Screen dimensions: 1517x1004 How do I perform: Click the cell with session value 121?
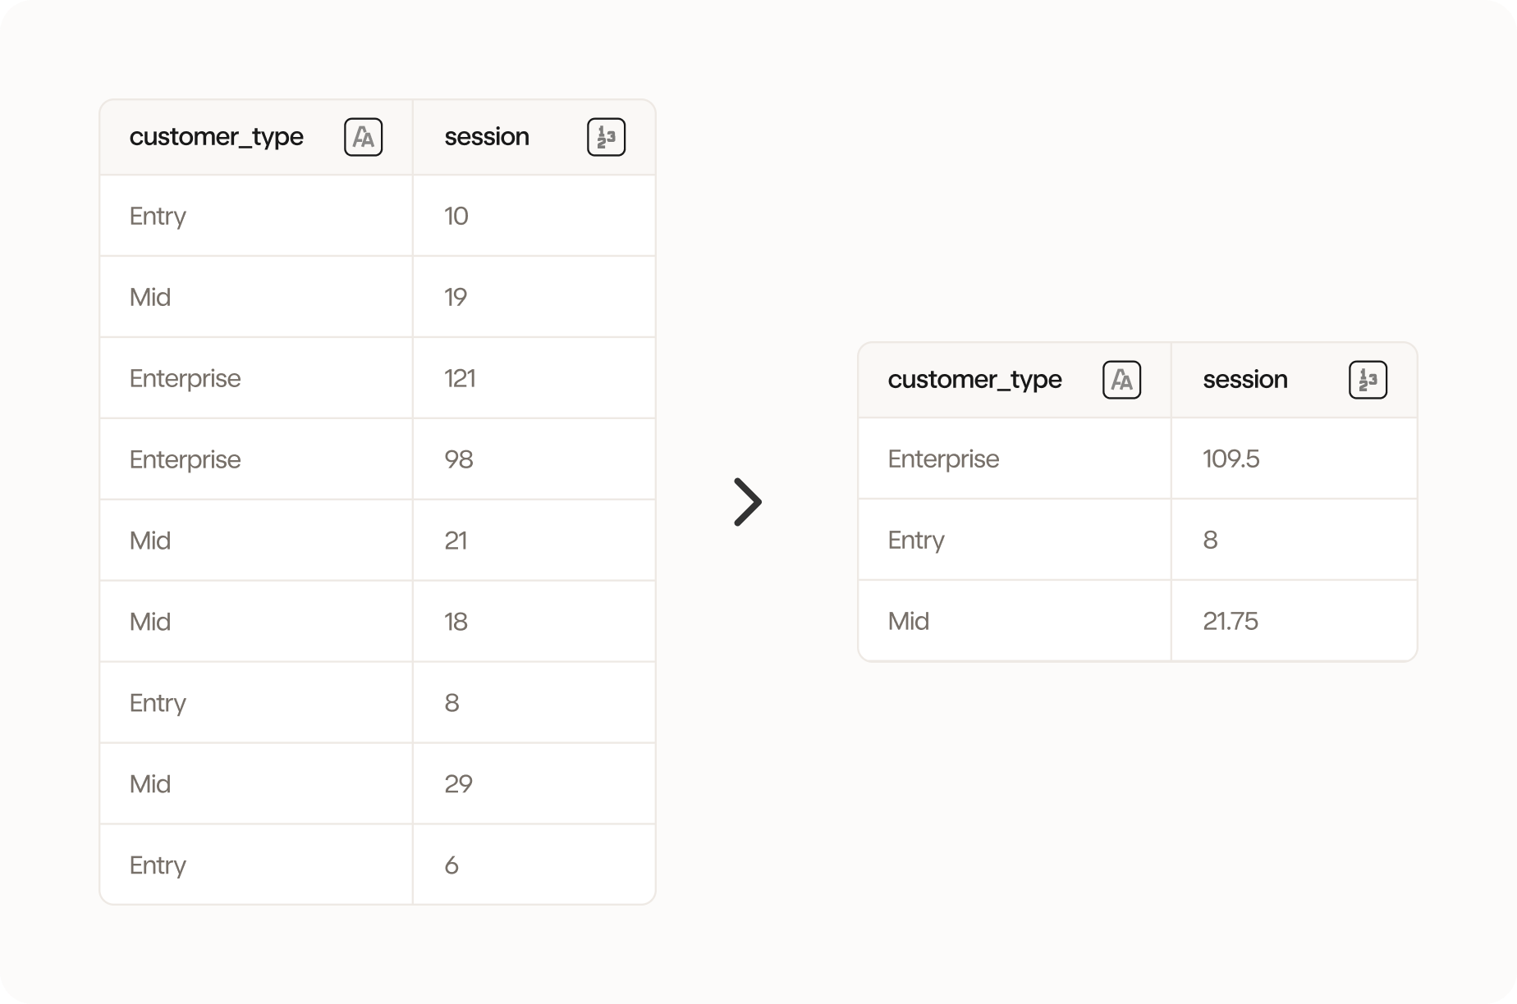pos(460,378)
